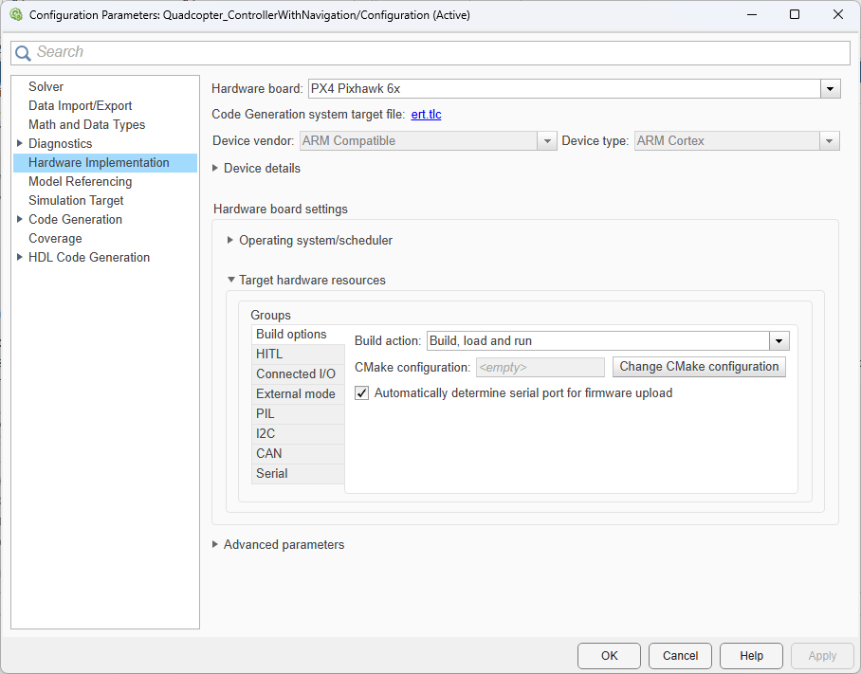Select Code Generation category
The image size is (861, 674).
pyautogui.click(x=75, y=220)
